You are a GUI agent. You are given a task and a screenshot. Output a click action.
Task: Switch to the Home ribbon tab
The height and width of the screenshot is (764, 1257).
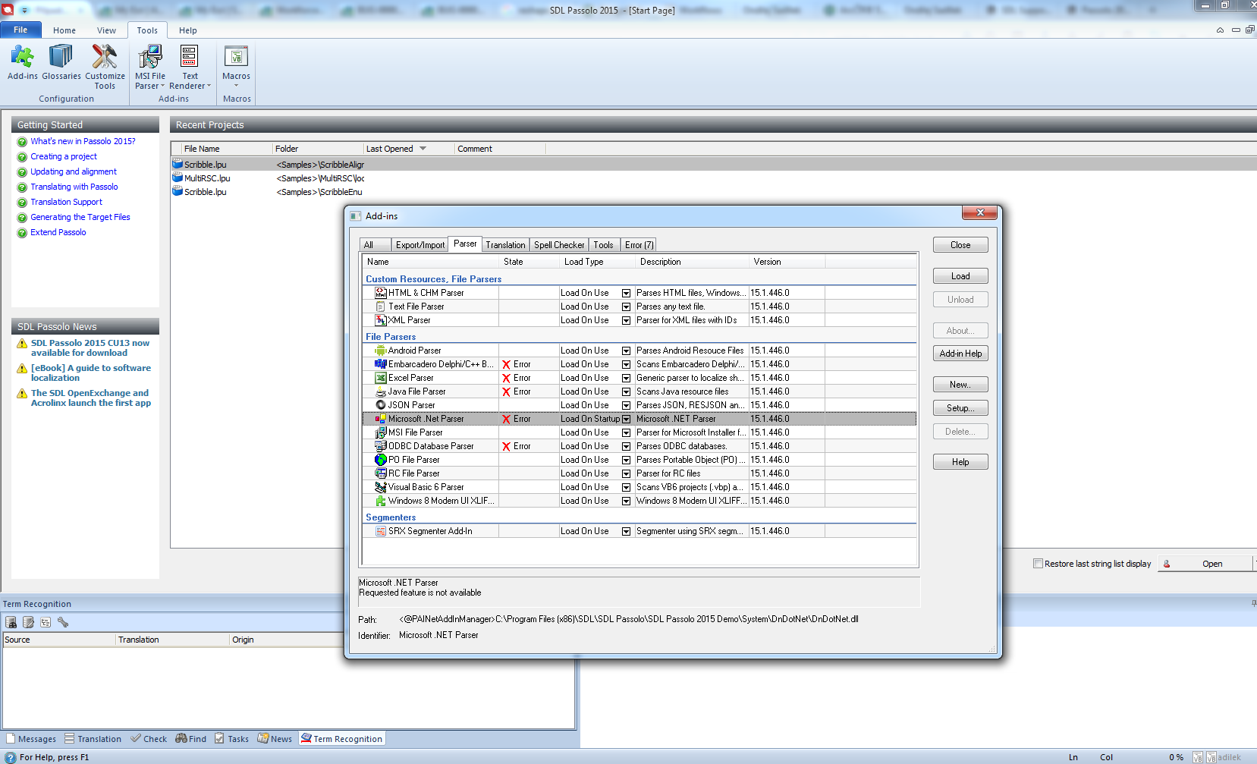click(64, 30)
